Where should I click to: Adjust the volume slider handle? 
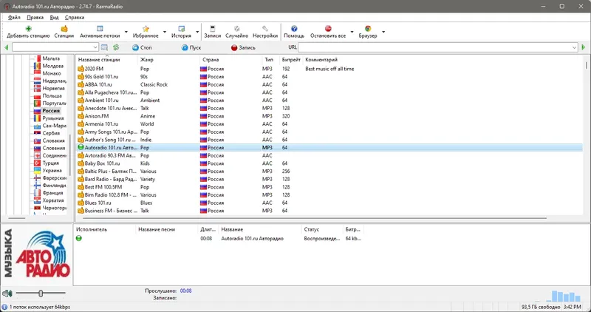41,293
